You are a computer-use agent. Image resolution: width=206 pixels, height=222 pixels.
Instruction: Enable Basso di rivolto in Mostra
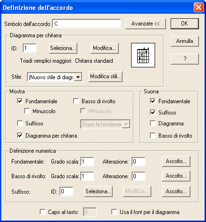tap(76, 101)
